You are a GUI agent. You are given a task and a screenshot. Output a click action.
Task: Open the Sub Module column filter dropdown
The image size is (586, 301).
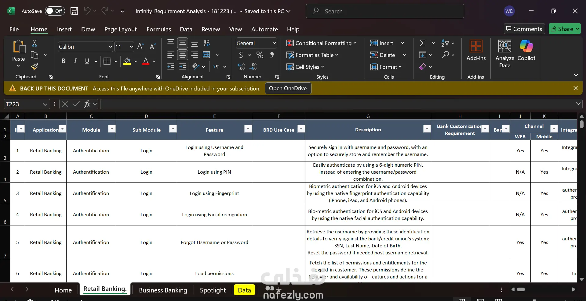pos(173,129)
